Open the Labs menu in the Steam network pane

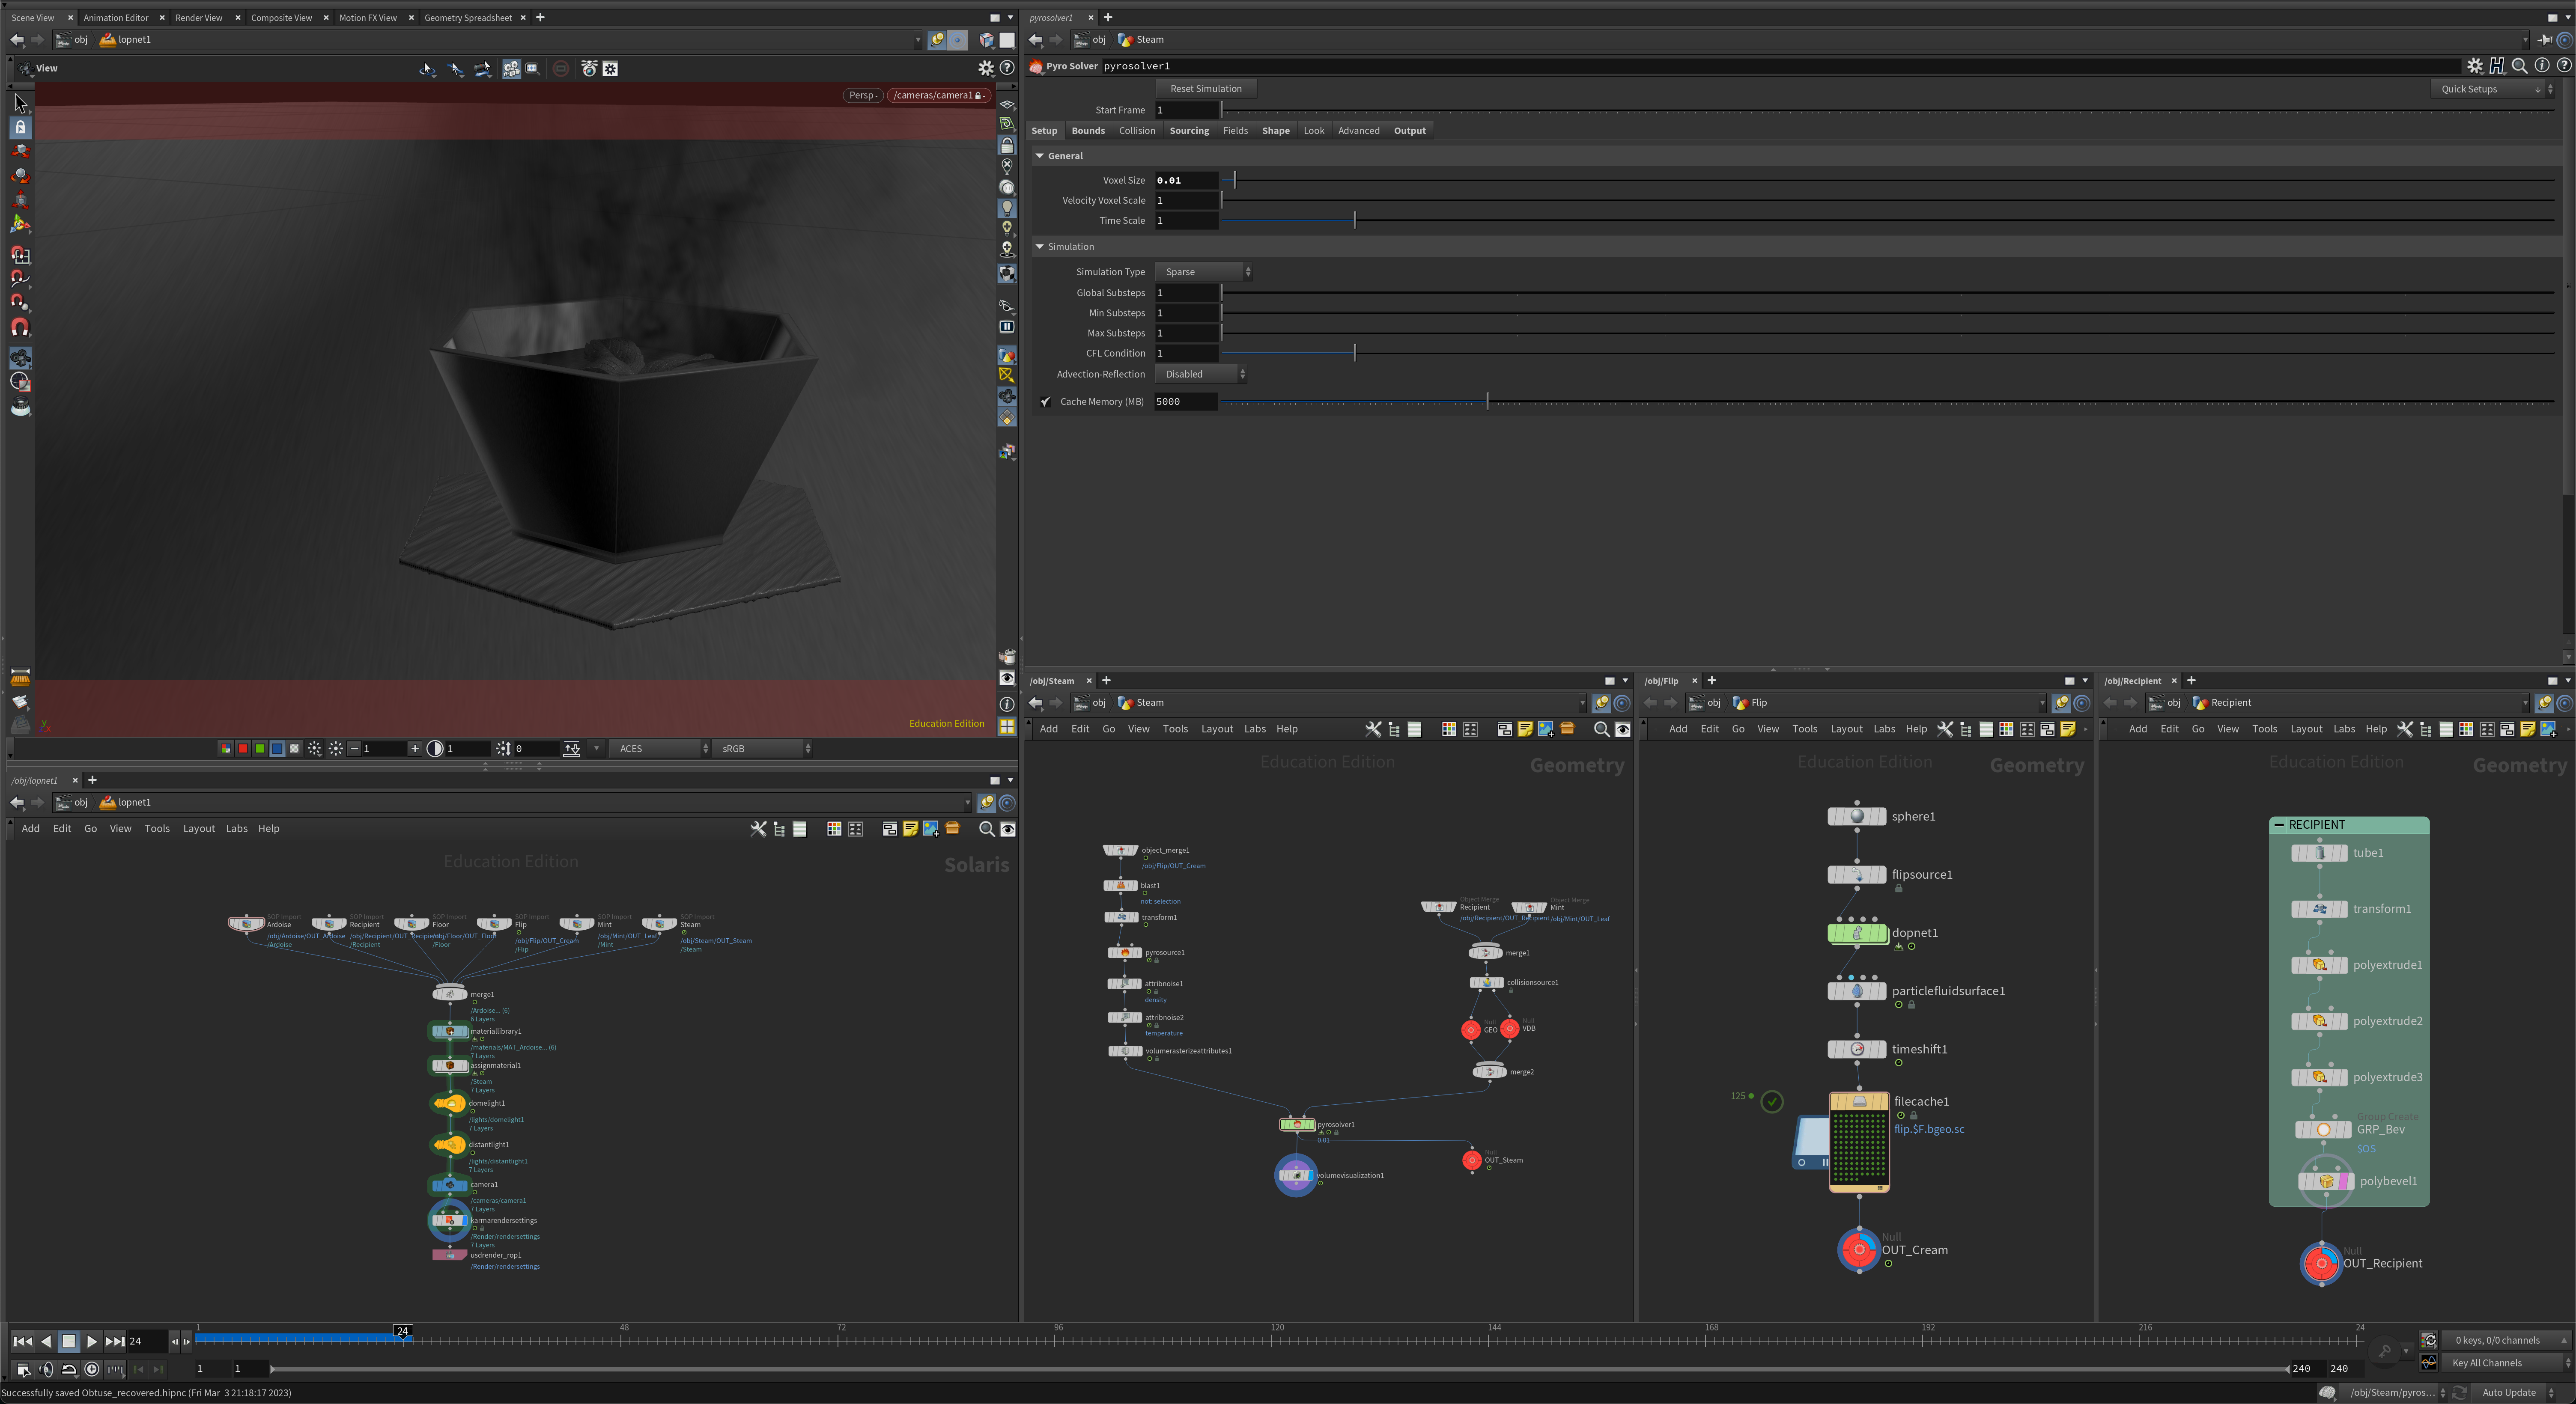(1255, 729)
